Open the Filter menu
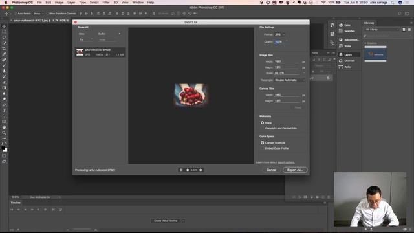This screenshot has width=414, height=233. coord(106,3)
